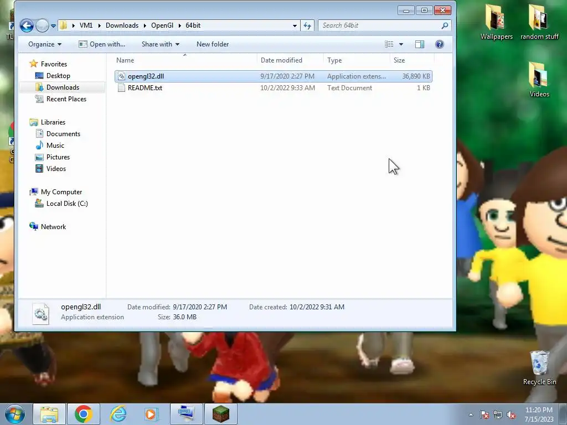Open Downloads in the navigation pane
Screen dimensions: 567x425
tap(63, 87)
